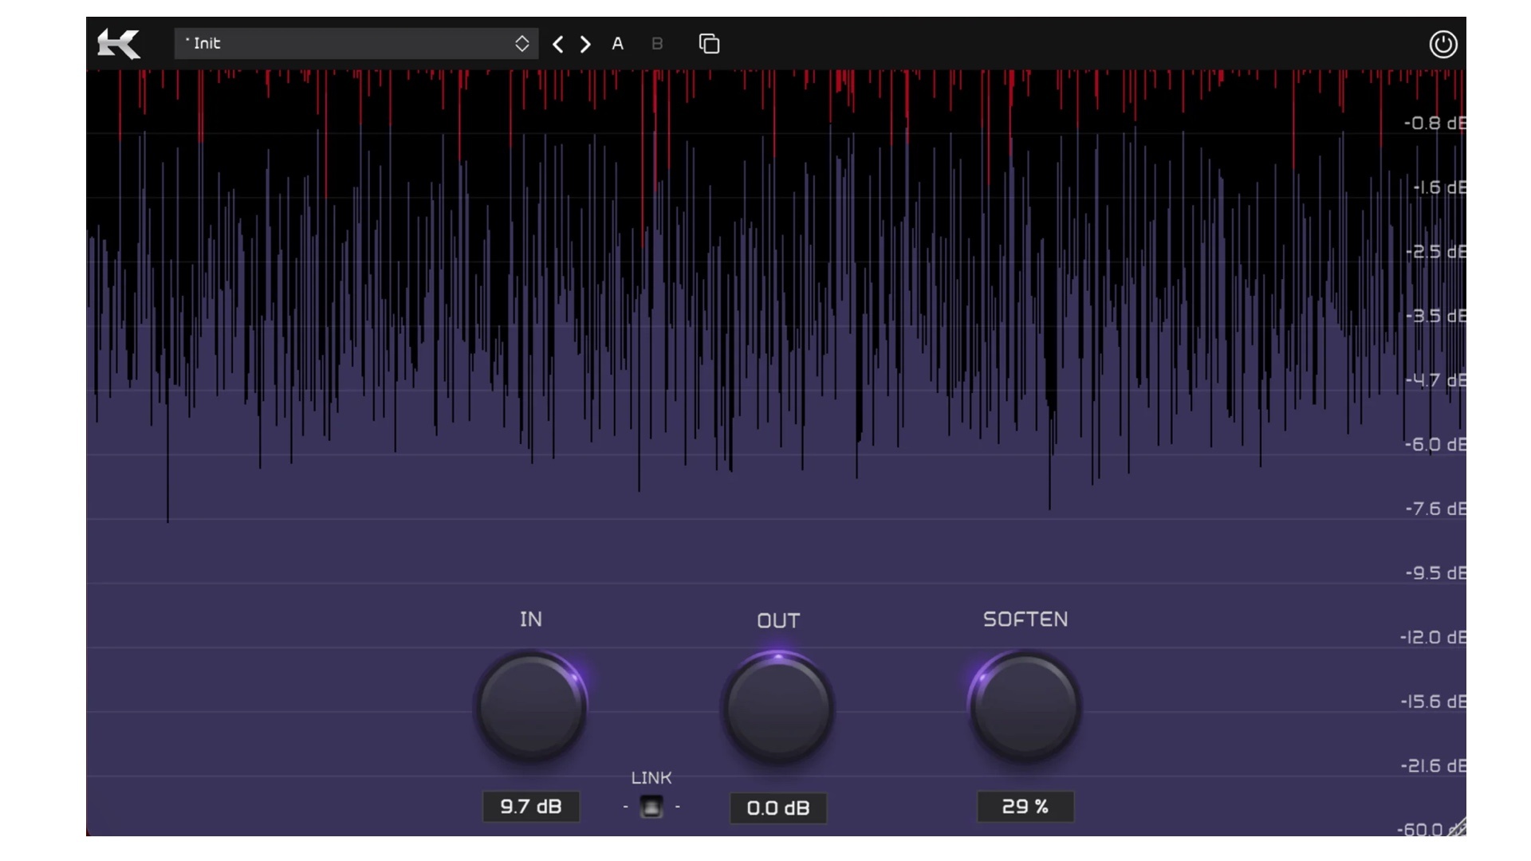Open the Init preset dropdown
The width and height of the screenshot is (1531, 861).
point(343,44)
